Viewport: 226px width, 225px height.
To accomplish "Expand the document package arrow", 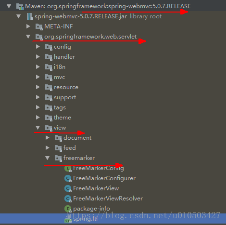I will click(x=48, y=138).
